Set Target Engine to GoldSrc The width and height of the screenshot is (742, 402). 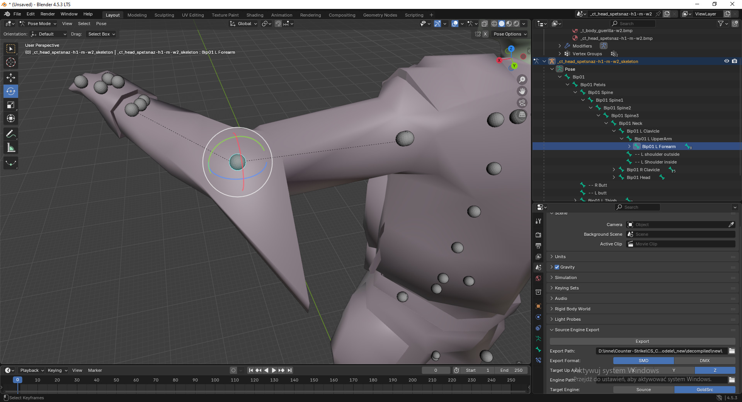[x=704, y=390]
